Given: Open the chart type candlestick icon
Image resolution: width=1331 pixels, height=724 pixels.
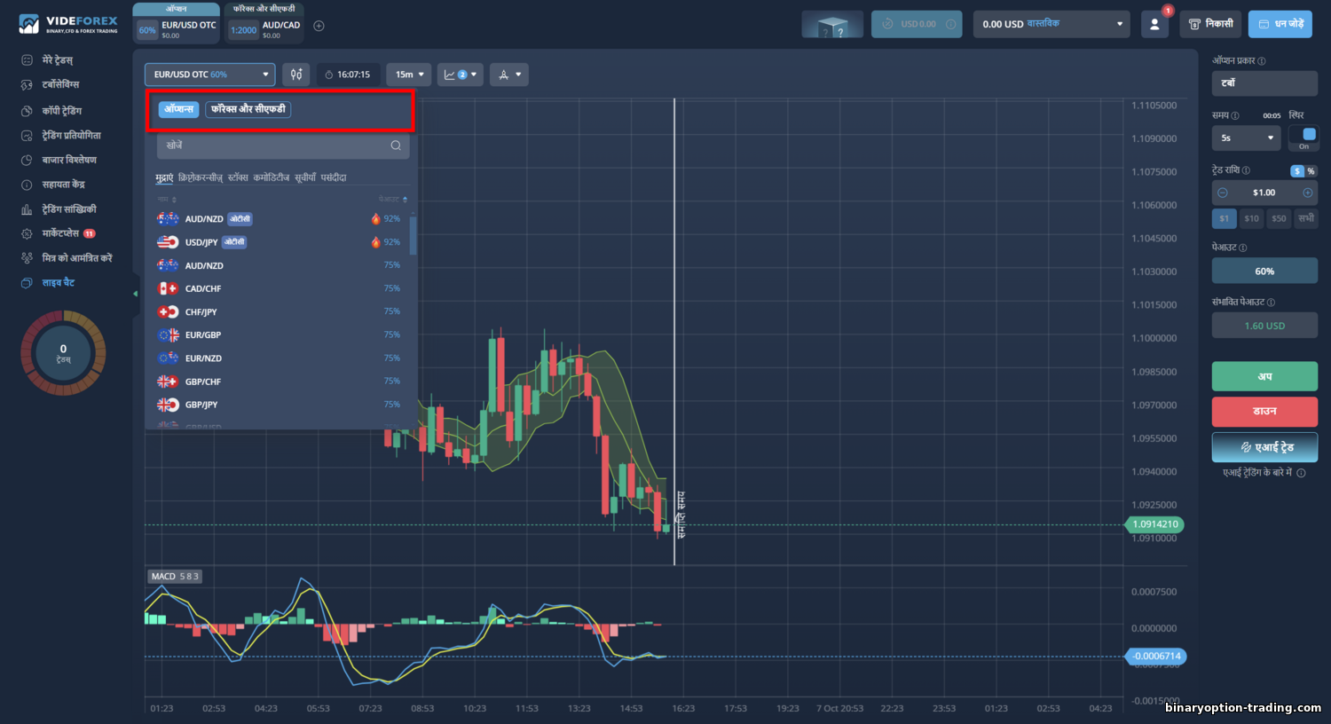Looking at the screenshot, I should [x=296, y=75].
